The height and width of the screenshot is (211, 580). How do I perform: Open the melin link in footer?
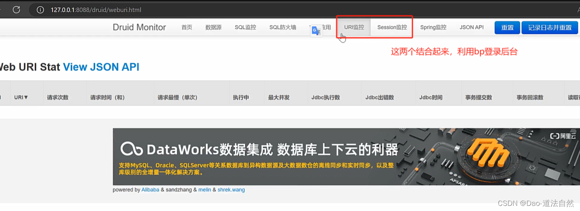(205, 190)
